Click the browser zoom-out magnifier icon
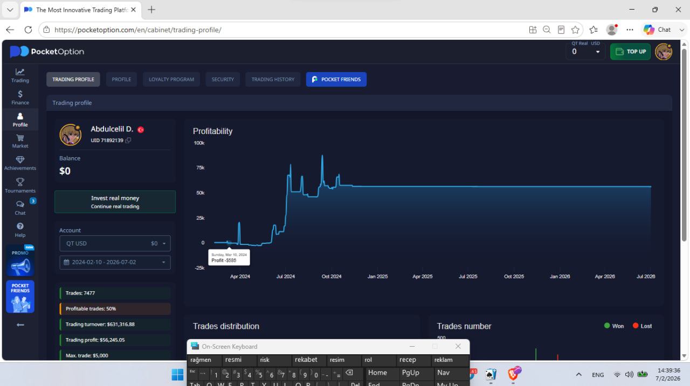The width and height of the screenshot is (690, 386). tap(547, 30)
